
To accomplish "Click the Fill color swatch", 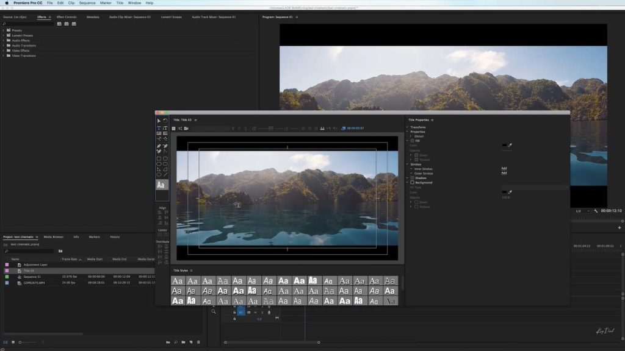I will [x=504, y=145].
